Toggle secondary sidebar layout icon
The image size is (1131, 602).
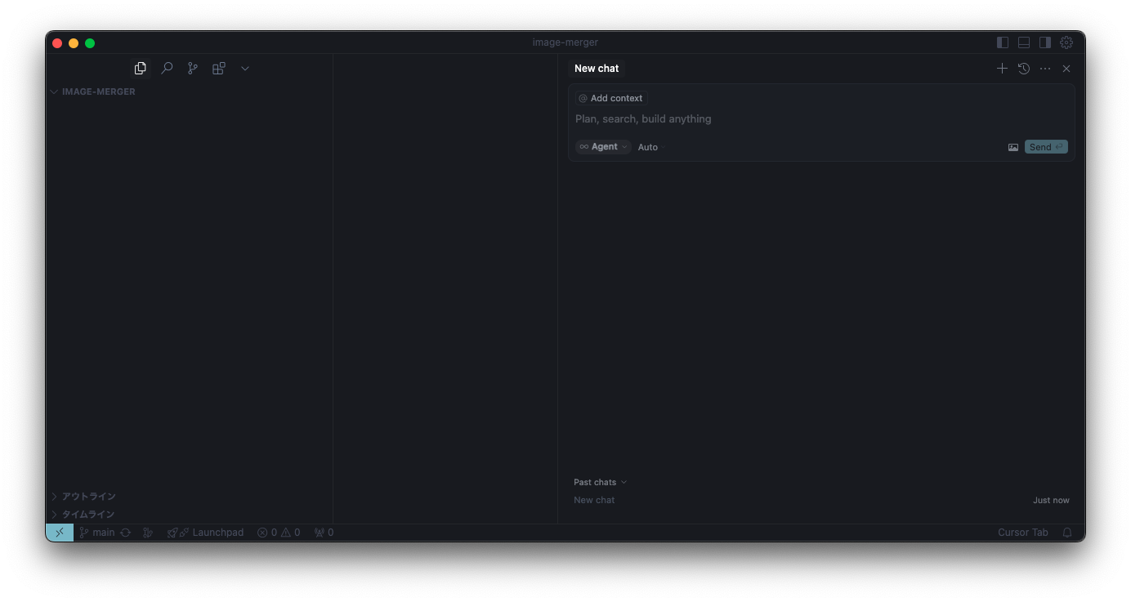1045,42
